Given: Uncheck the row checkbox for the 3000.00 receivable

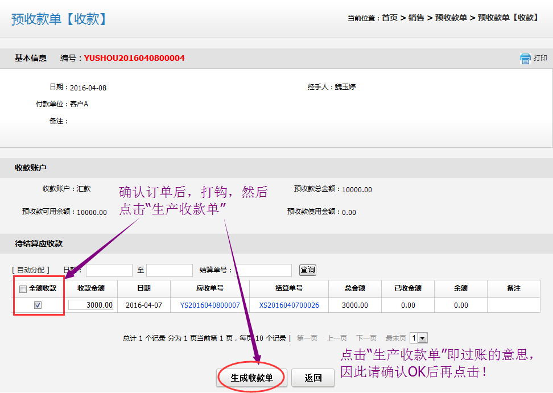Looking at the screenshot, I should 38,305.
